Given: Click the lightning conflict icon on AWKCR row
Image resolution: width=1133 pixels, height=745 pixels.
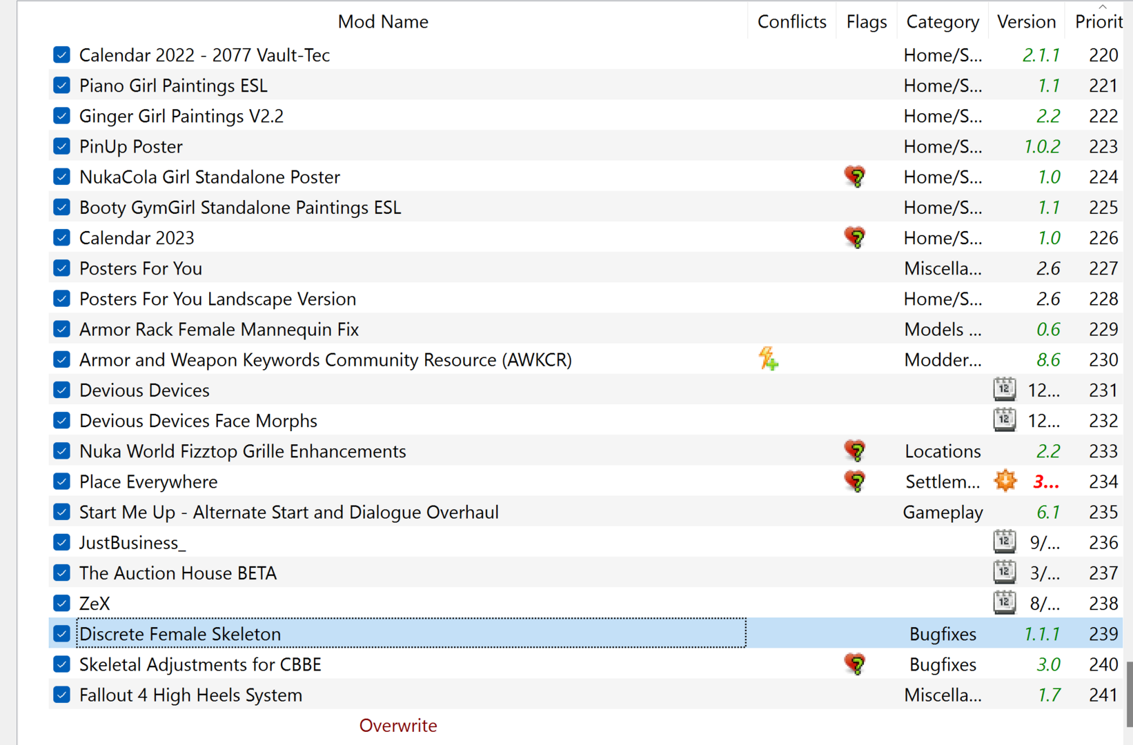Looking at the screenshot, I should (768, 359).
